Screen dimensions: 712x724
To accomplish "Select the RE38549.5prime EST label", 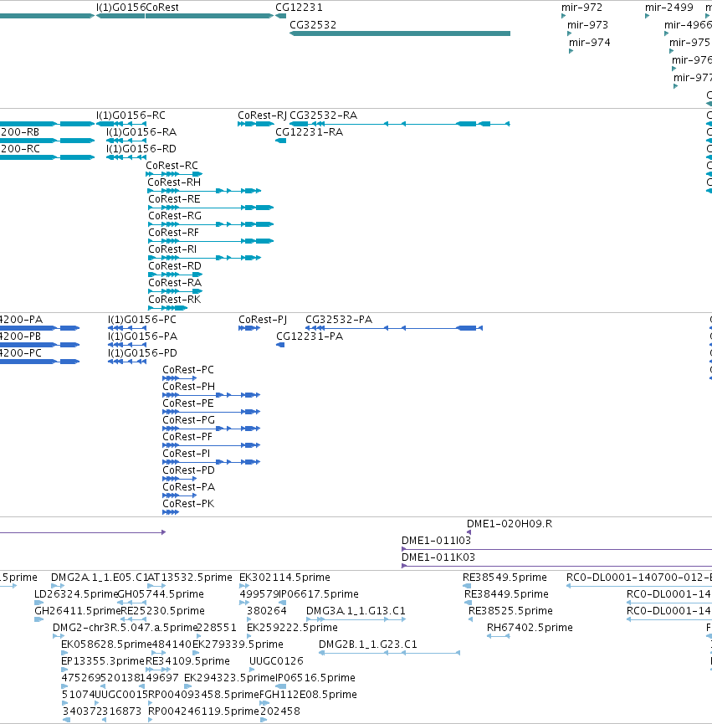I will (x=505, y=578).
